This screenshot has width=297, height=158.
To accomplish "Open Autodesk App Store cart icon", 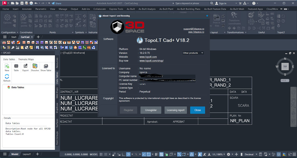I will (x=240, y=3).
